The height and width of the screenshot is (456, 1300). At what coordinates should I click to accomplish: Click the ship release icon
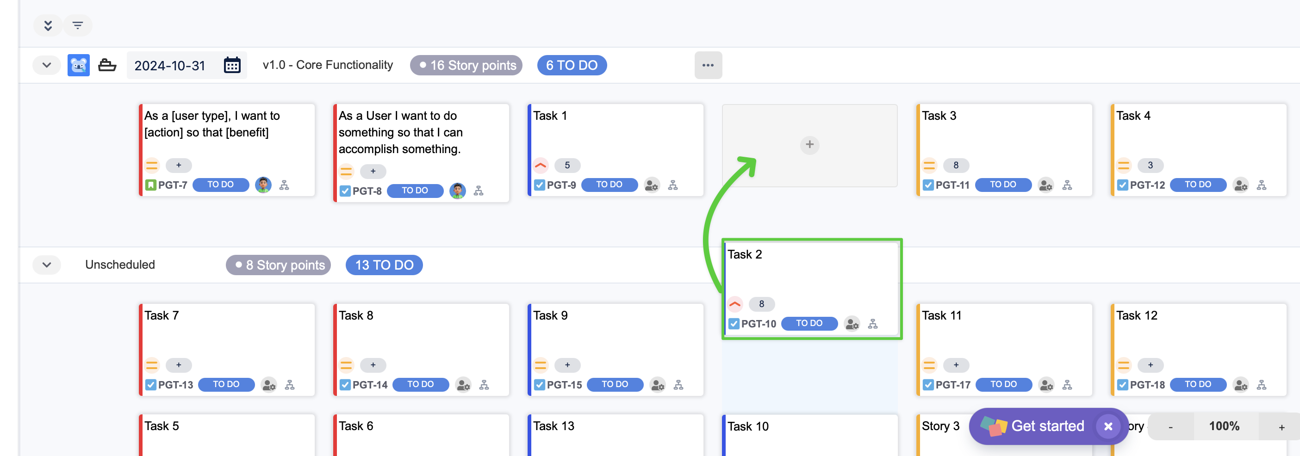(107, 65)
